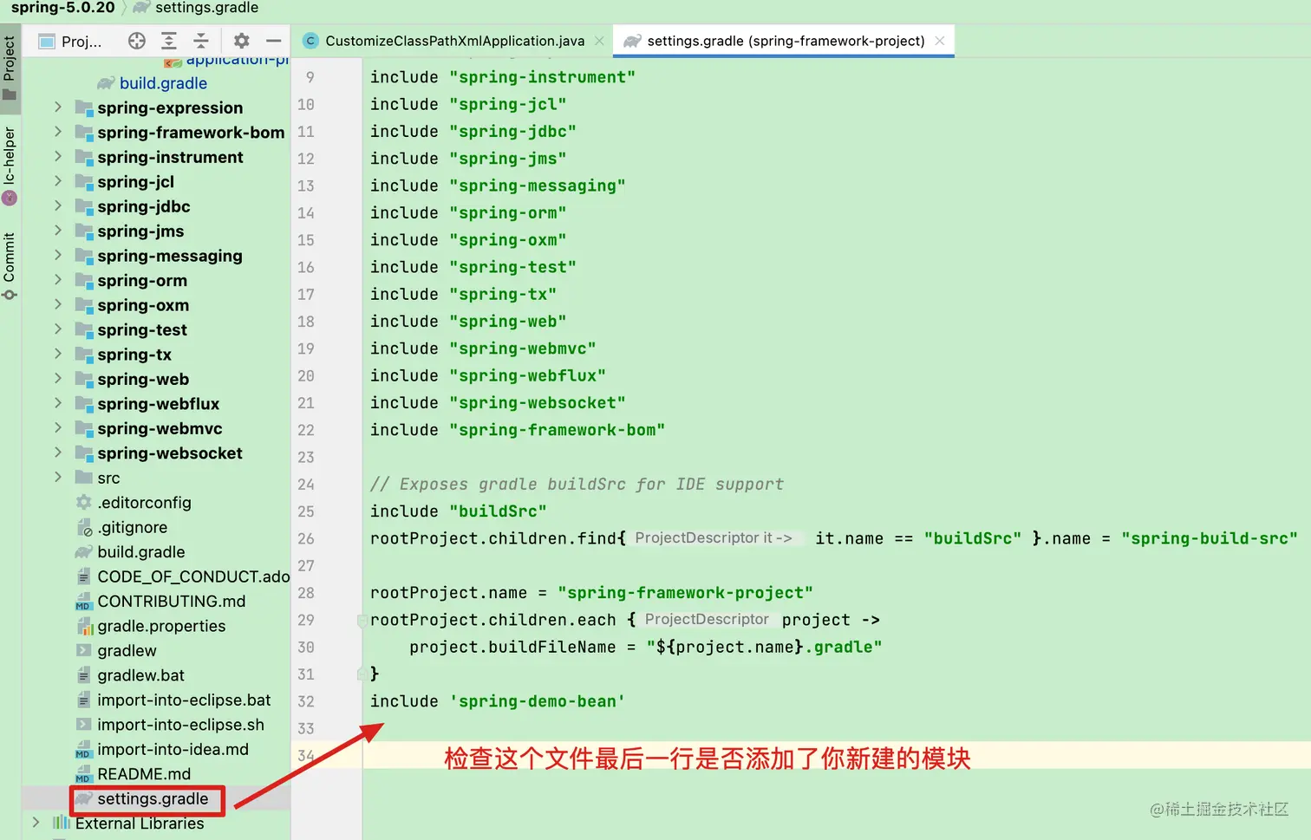The width and height of the screenshot is (1311, 840).
Task: Expand the spring-jdbc module
Action: pyautogui.click(x=58, y=206)
